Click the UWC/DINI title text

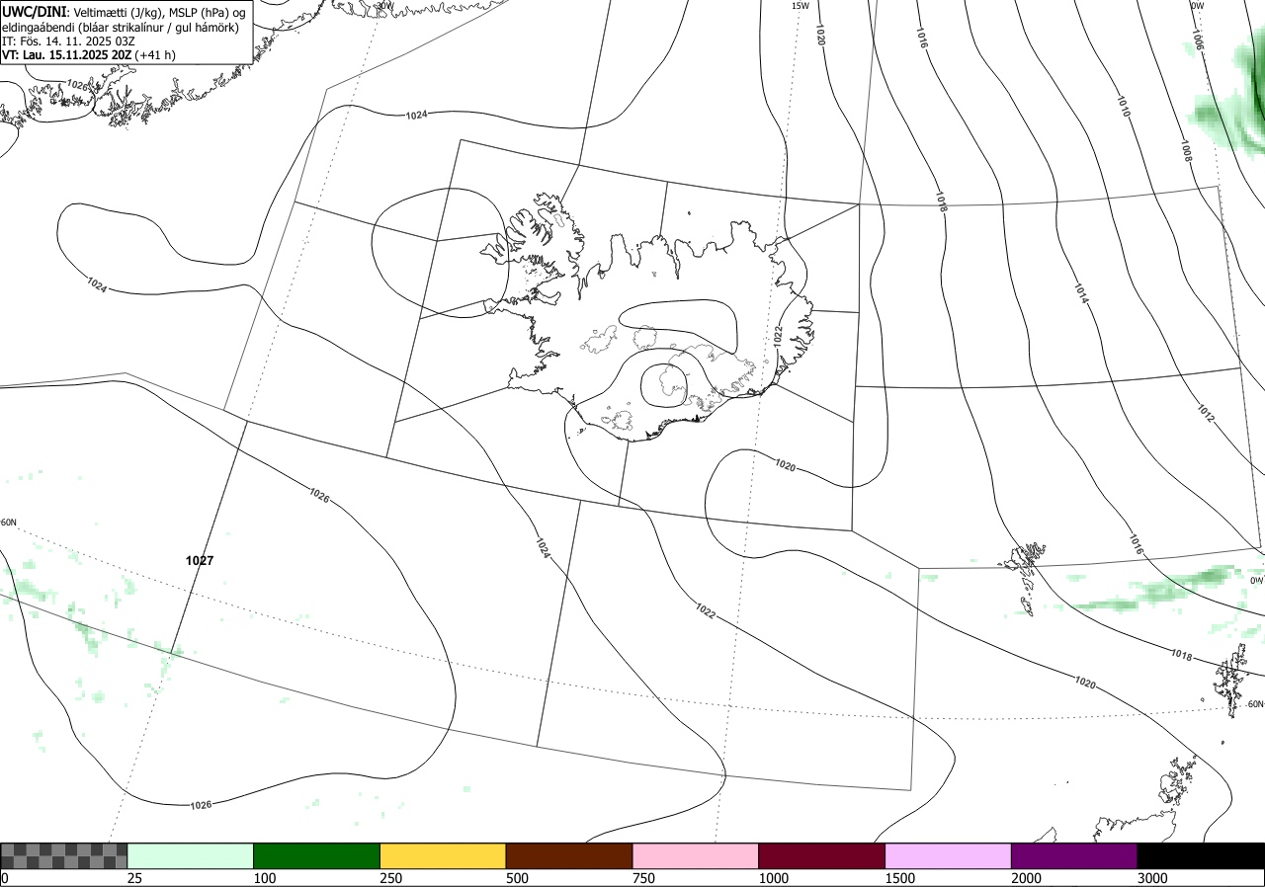pyautogui.click(x=34, y=12)
